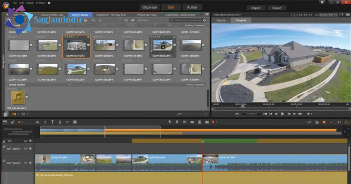Toggle visibility eye on A/V Track (2)
This screenshot has width=351, height=184.
pos(25,163)
